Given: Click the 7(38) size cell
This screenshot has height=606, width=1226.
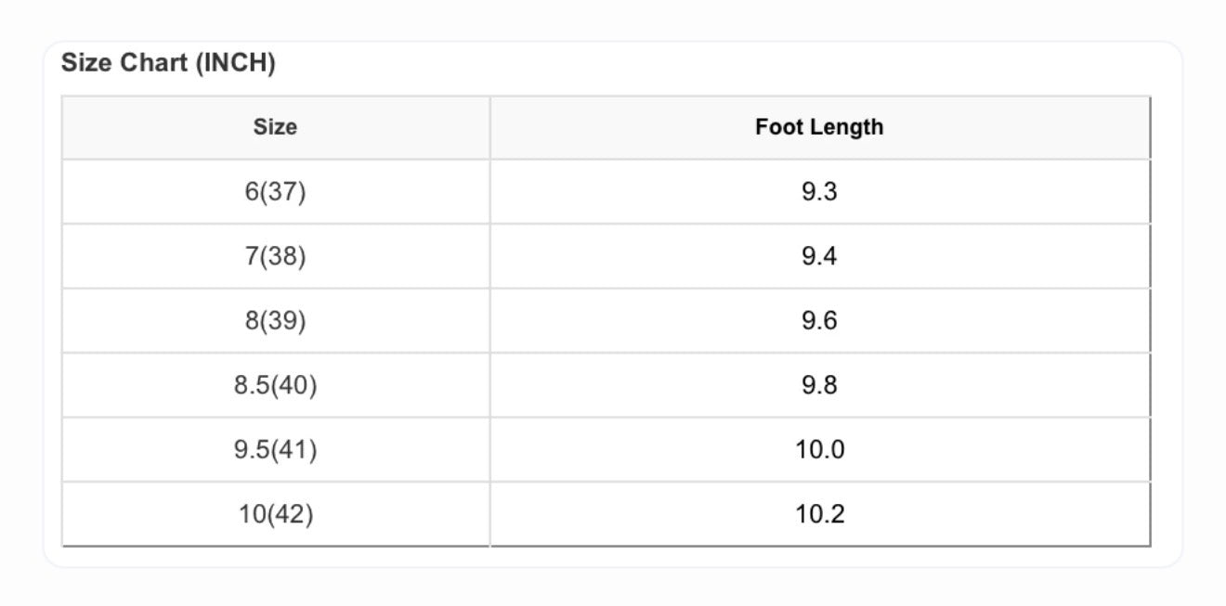Looking at the screenshot, I should tap(276, 256).
